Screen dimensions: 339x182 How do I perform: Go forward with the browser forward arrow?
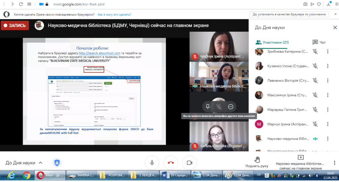point(13,4)
